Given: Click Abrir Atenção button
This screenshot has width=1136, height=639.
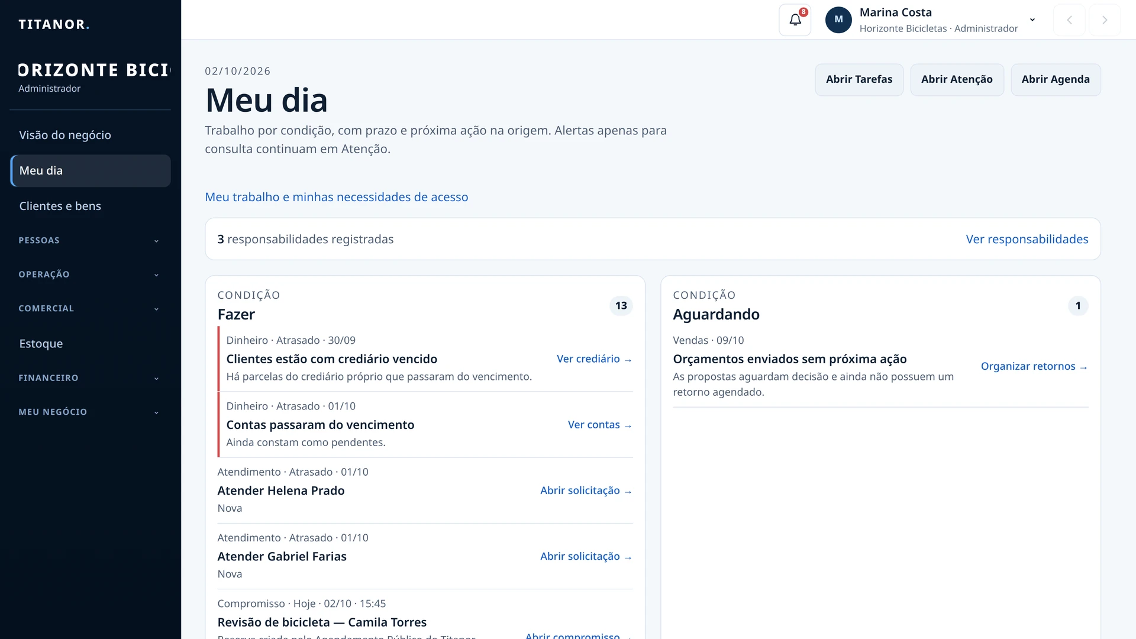Looking at the screenshot, I should point(957,79).
